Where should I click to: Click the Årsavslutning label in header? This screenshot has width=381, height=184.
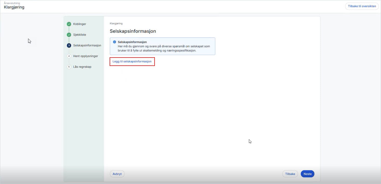point(12,3)
